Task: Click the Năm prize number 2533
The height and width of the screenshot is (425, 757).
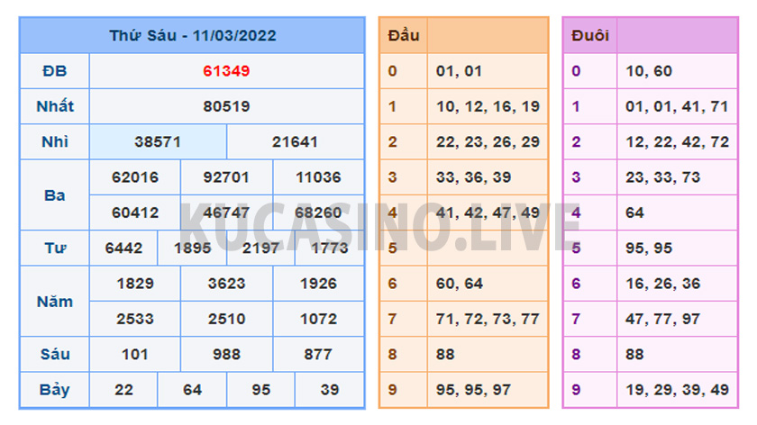Action: pyautogui.click(x=135, y=319)
